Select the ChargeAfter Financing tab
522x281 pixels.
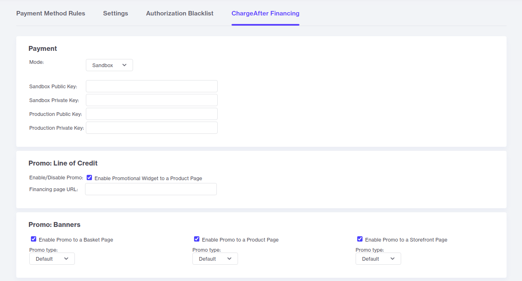pos(265,13)
